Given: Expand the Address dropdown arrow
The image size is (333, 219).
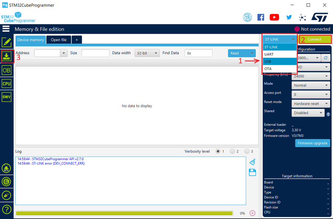Looking at the screenshot, I should tap(64, 53).
